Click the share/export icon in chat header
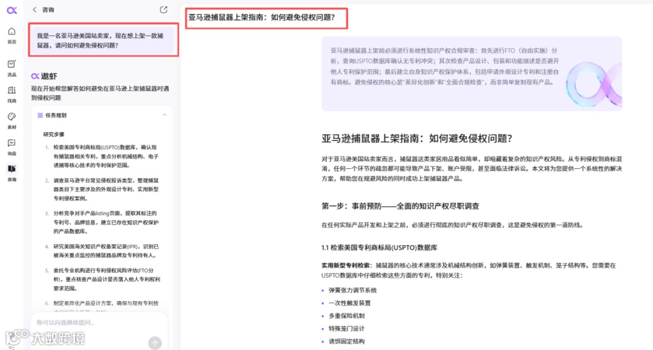Image resolution: width=653 pixels, height=350 pixels. 164,10
